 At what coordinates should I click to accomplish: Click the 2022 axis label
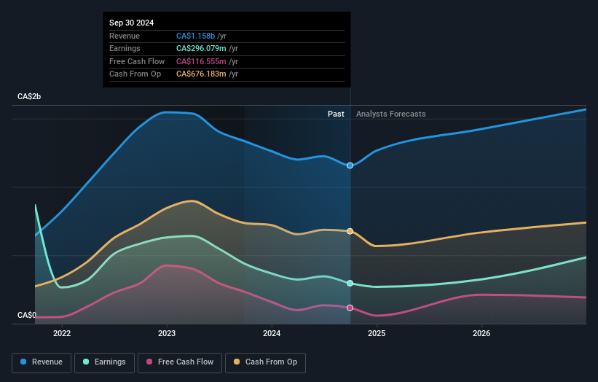coord(62,334)
